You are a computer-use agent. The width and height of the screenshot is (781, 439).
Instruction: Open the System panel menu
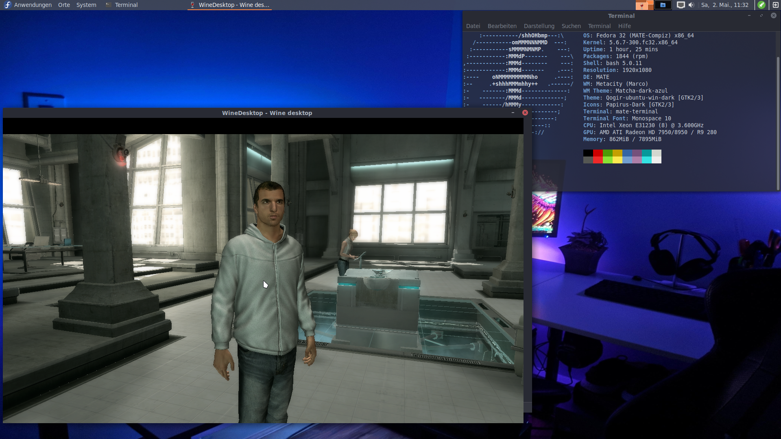(86, 5)
